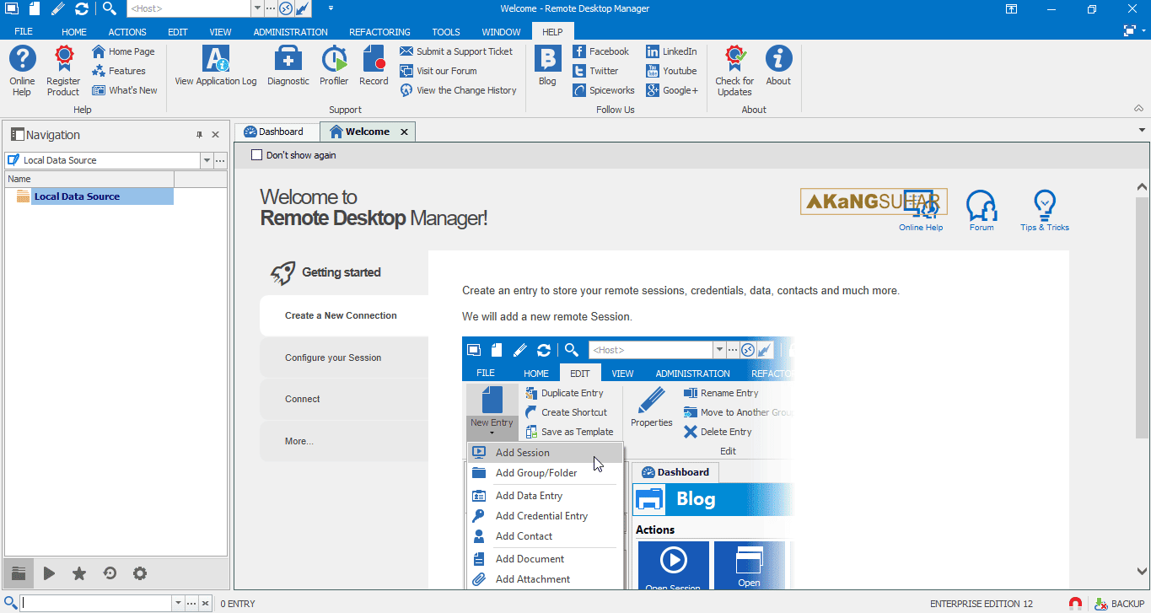Enable Don't show again checkbox

257,155
